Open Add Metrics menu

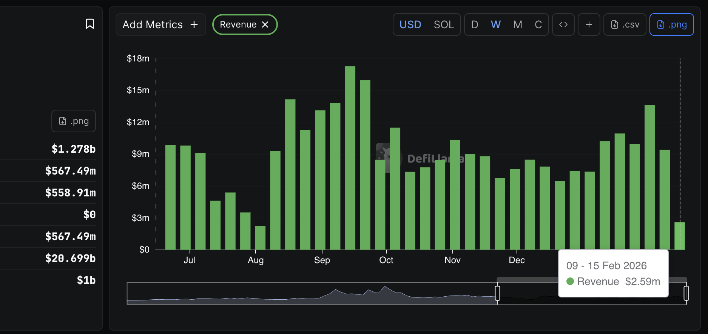click(160, 25)
